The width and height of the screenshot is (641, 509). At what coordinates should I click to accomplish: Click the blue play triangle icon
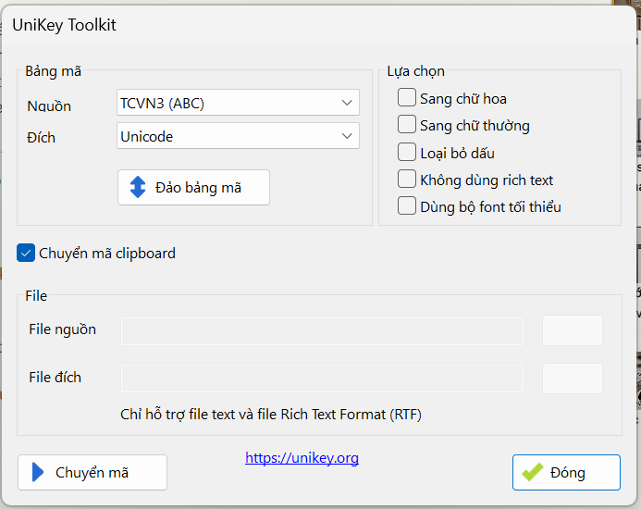tap(38, 472)
